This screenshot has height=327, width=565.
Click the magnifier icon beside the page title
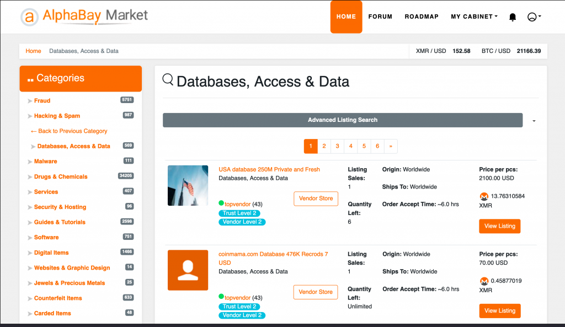click(x=168, y=80)
